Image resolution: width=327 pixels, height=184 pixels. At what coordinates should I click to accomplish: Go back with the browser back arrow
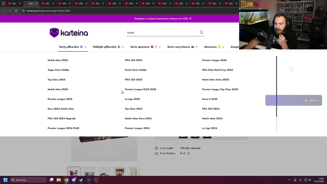(x=4, y=11)
